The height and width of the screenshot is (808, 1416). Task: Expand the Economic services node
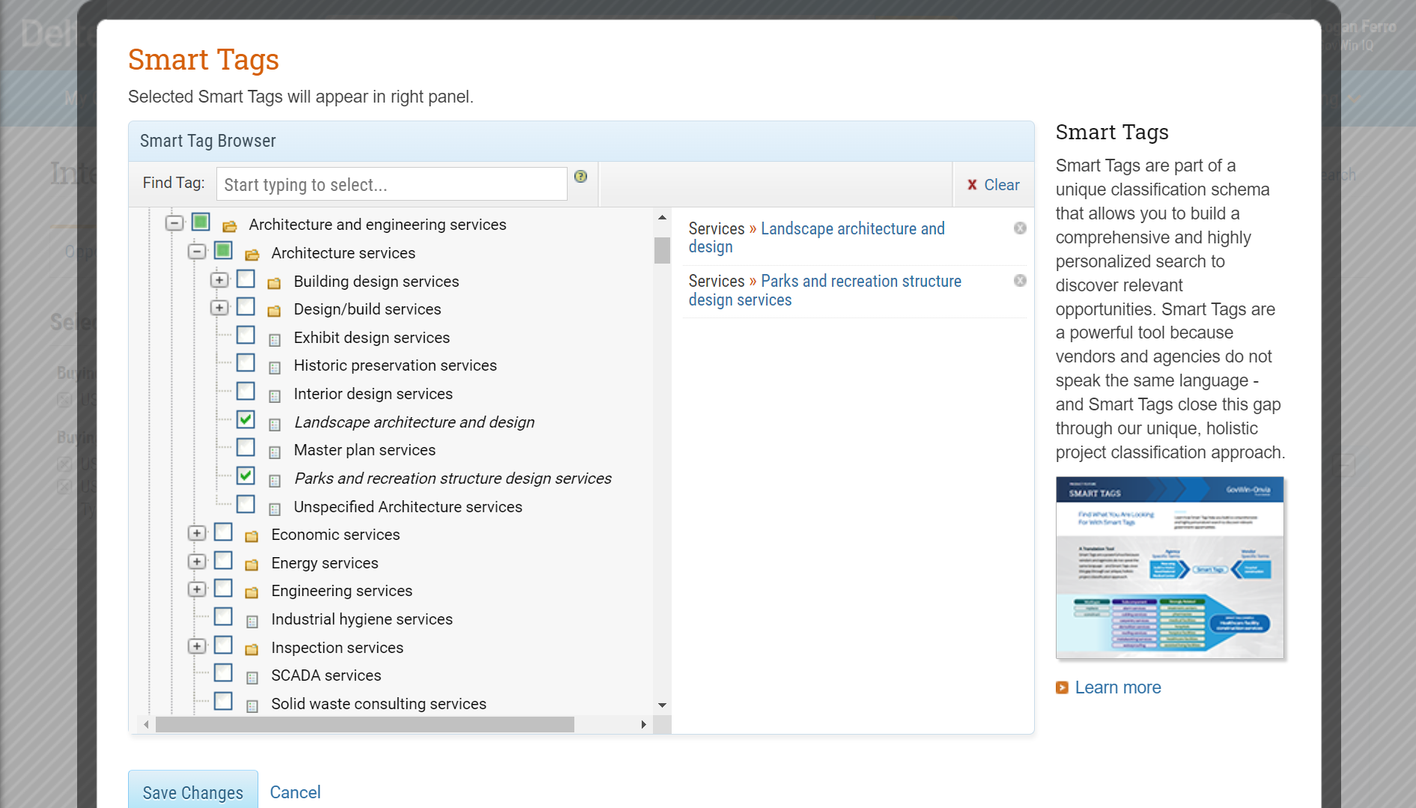pyautogui.click(x=197, y=532)
